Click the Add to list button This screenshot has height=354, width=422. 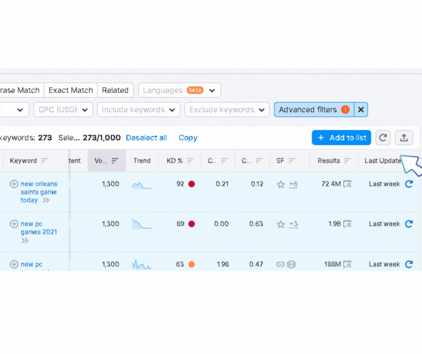341,137
